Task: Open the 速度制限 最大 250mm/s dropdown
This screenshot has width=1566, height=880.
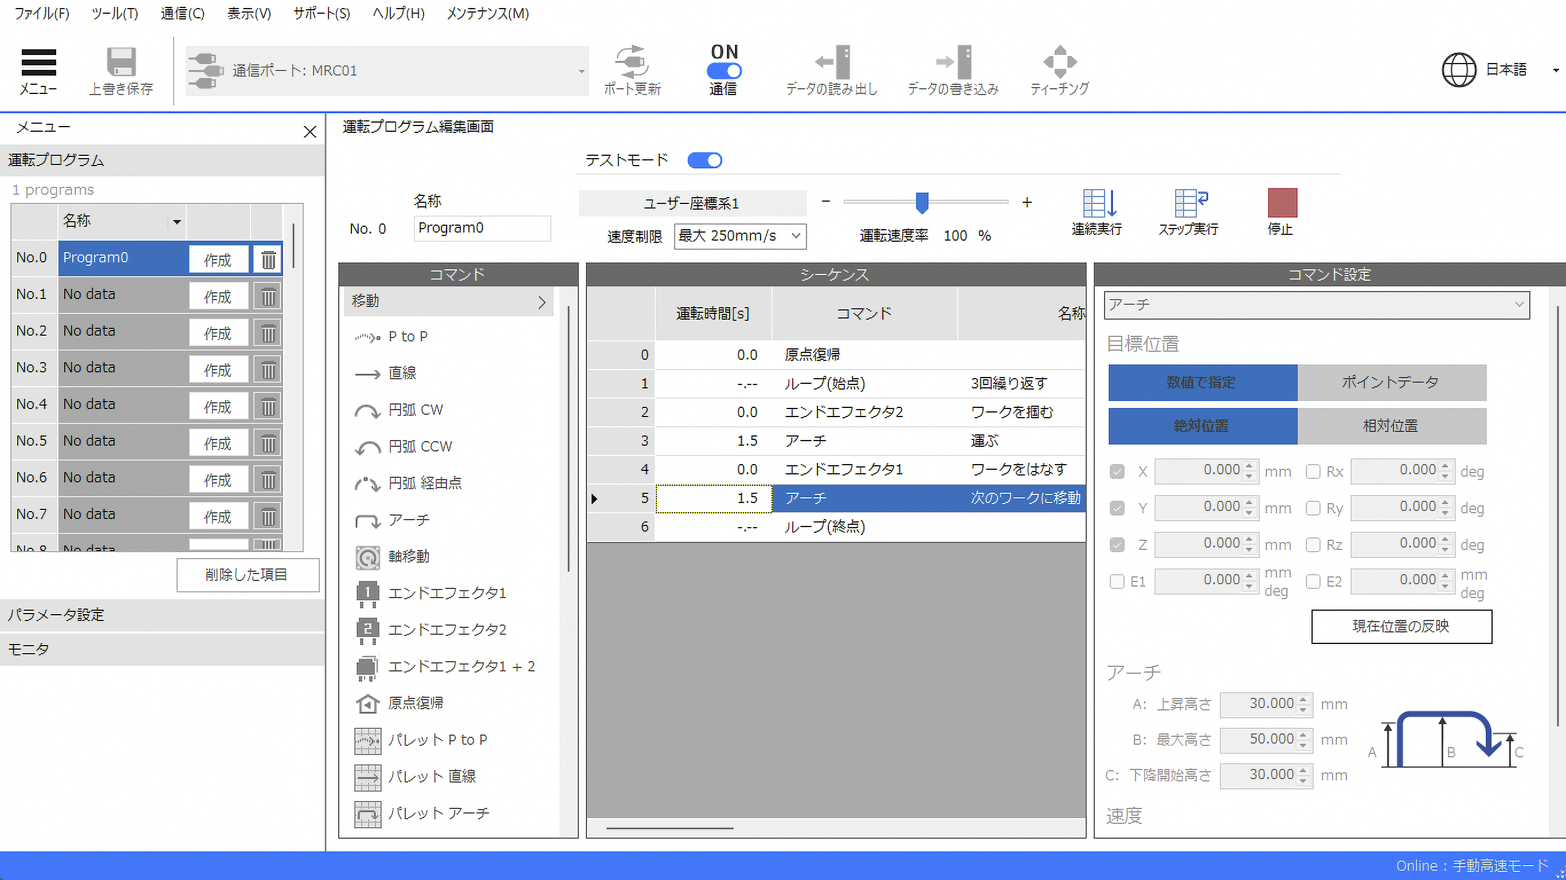Action: point(740,237)
